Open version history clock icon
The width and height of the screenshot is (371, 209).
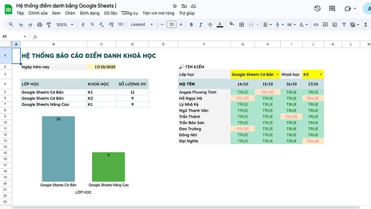[317, 8]
